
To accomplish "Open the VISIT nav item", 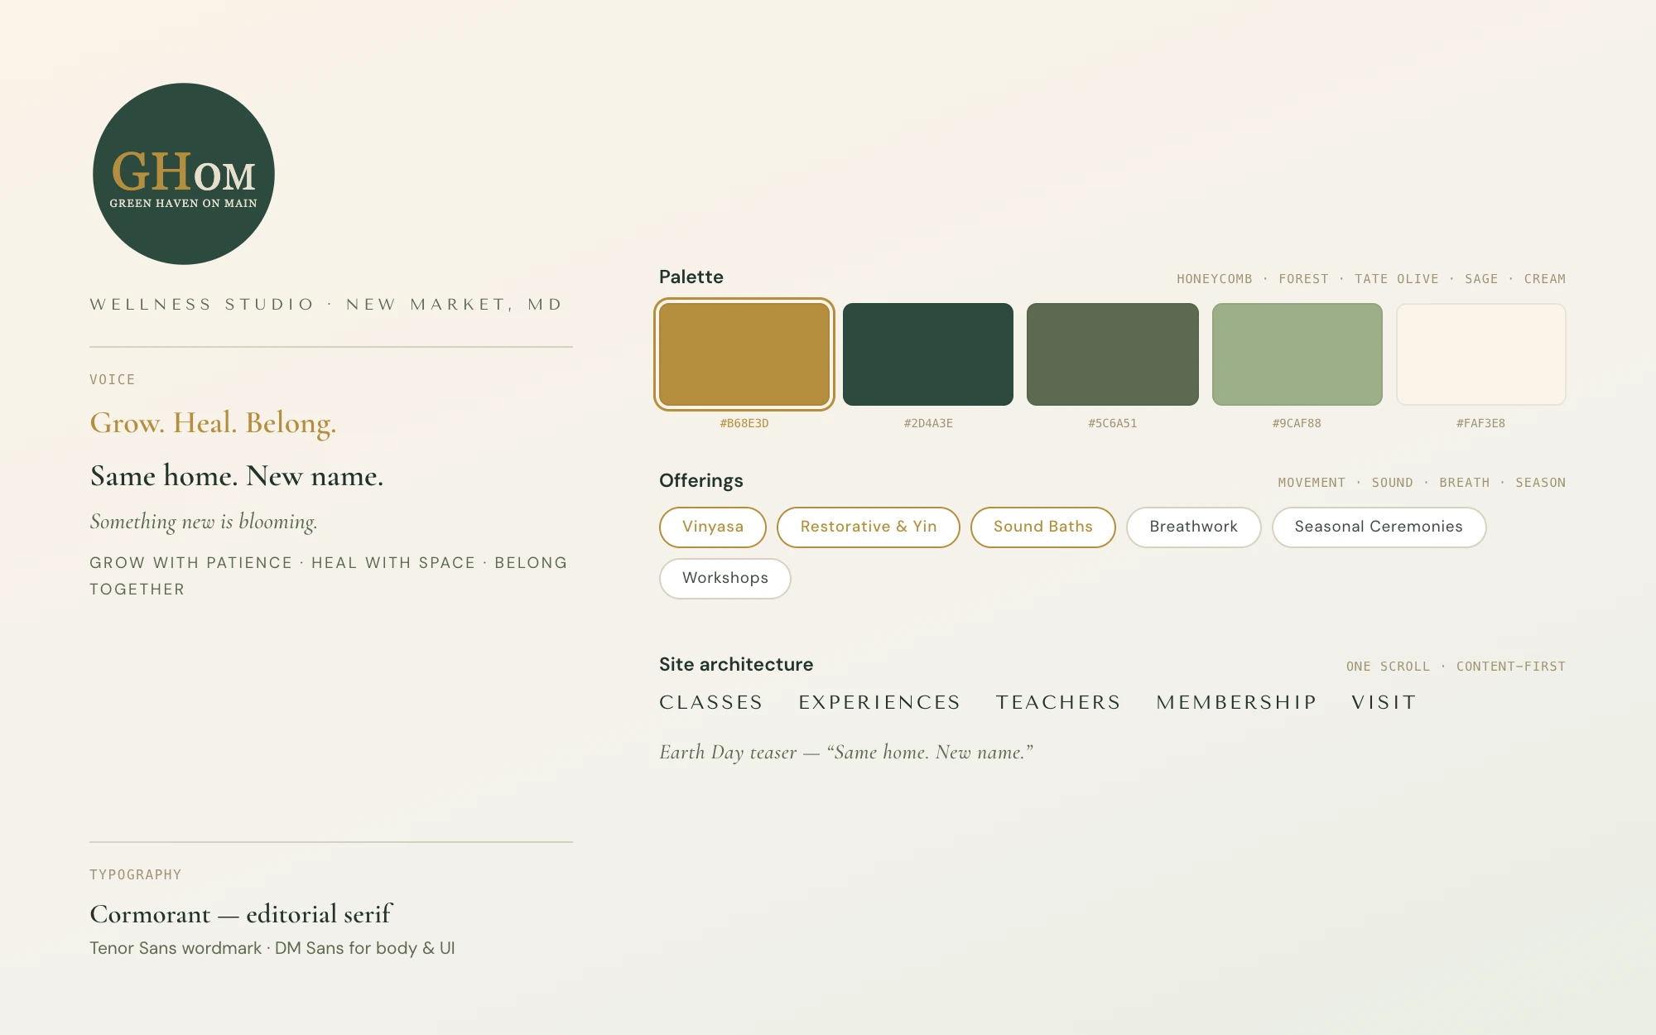I will (1384, 703).
